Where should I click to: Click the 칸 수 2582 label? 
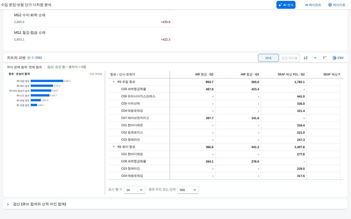point(35,58)
